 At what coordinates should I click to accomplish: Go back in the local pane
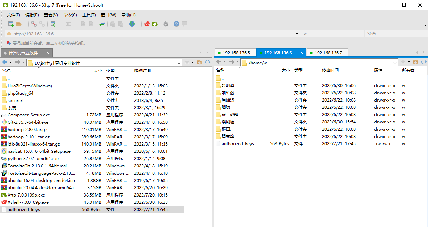point(5,62)
